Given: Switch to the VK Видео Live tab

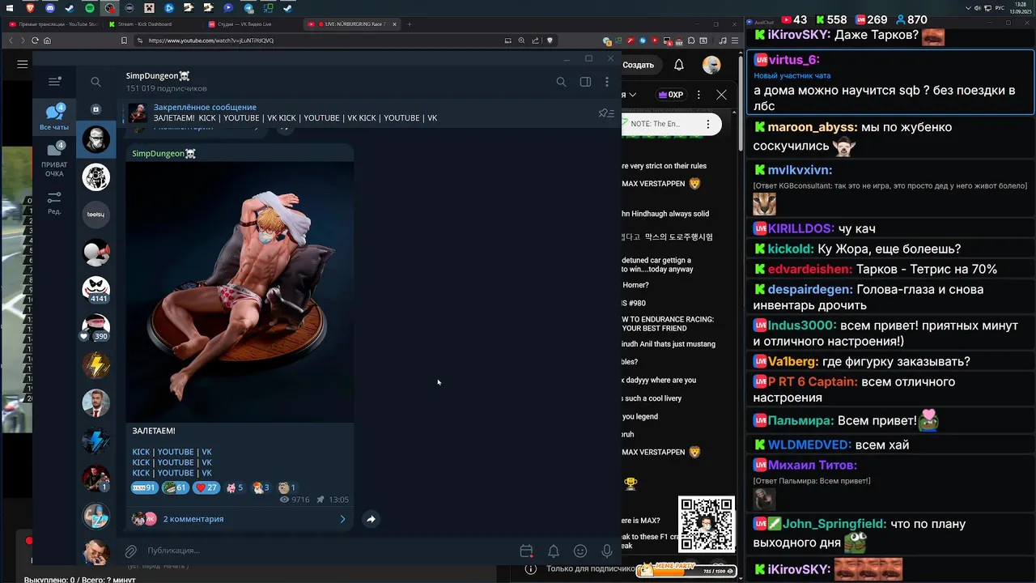Looking at the screenshot, I should [253, 24].
